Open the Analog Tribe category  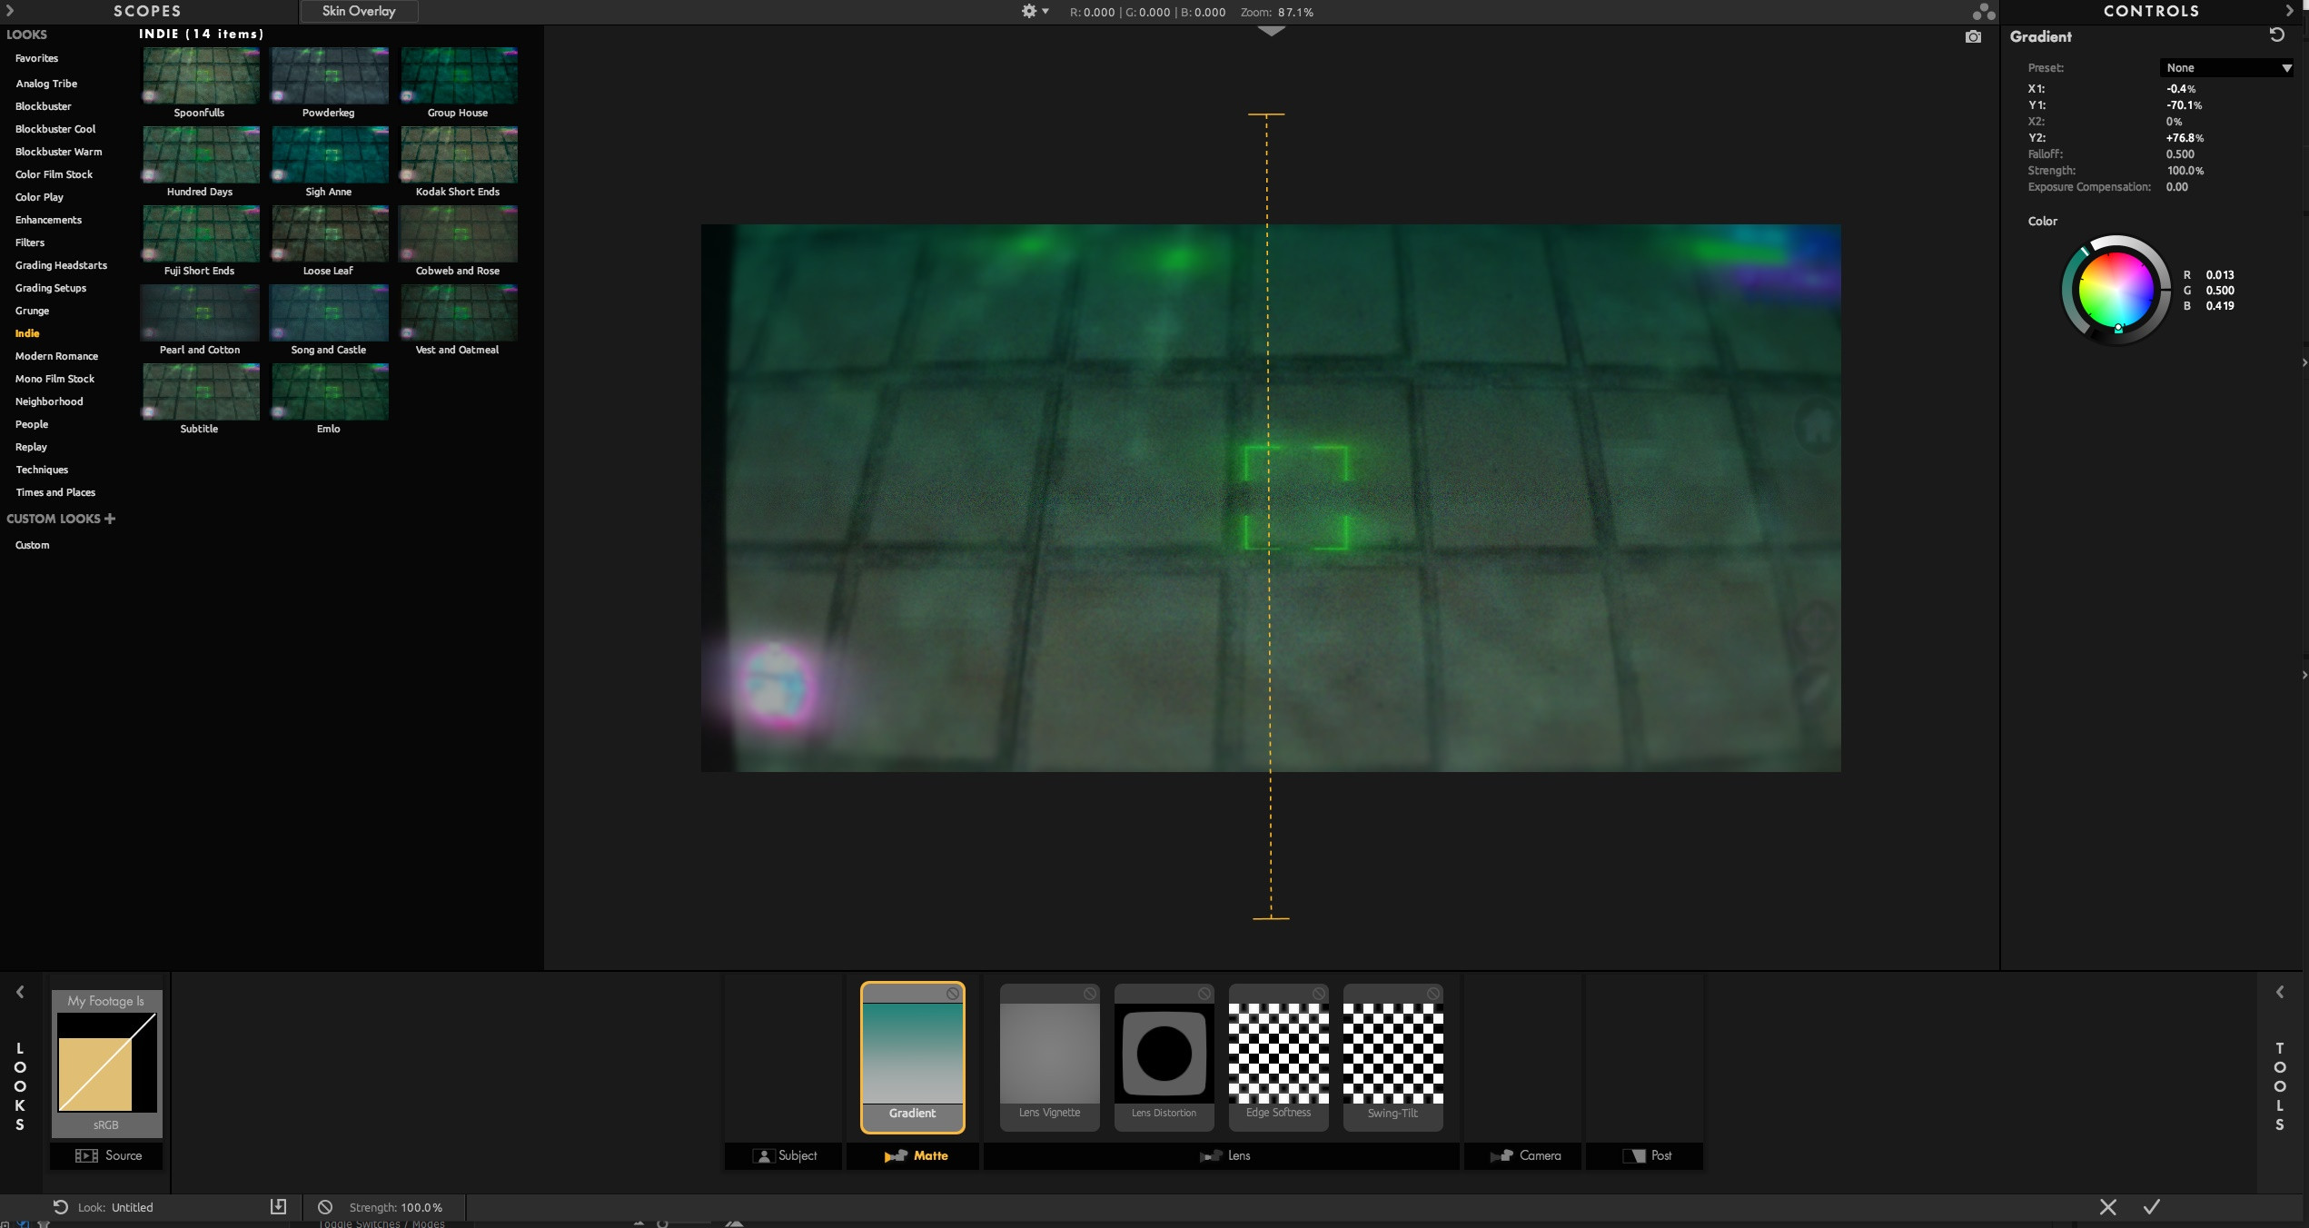[46, 84]
